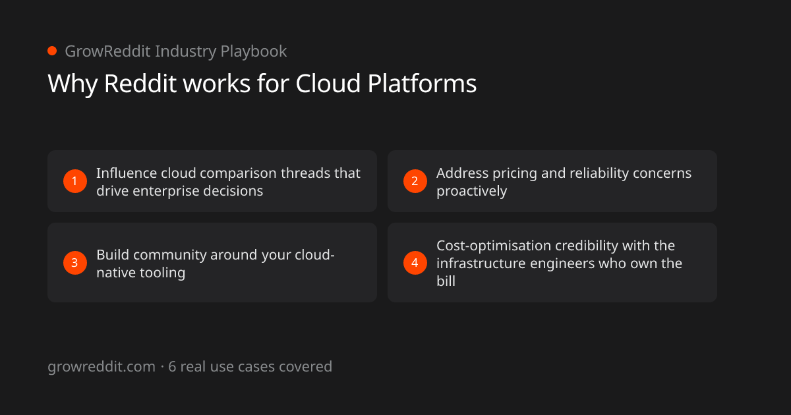Click the number 4 orange badge

pyautogui.click(x=415, y=263)
